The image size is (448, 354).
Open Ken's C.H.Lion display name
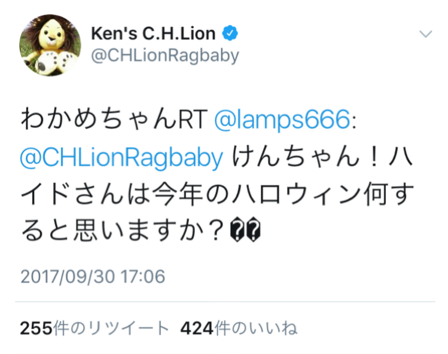(x=153, y=33)
